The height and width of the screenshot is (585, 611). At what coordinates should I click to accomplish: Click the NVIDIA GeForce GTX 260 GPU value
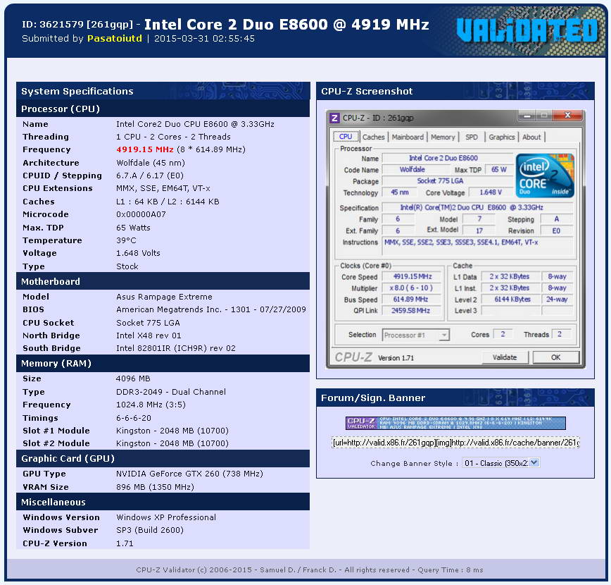point(189,474)
